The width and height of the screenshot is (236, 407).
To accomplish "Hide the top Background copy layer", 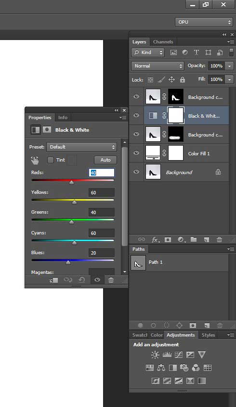I will tap(136, 96).
